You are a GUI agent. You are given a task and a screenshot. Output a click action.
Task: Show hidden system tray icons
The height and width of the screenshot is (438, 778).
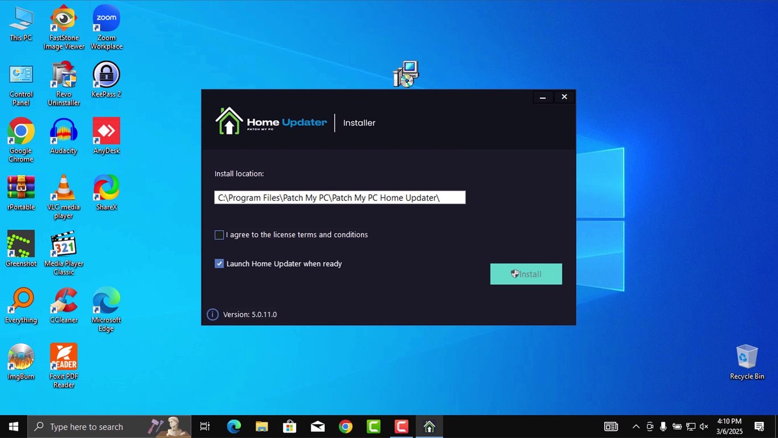636,426
